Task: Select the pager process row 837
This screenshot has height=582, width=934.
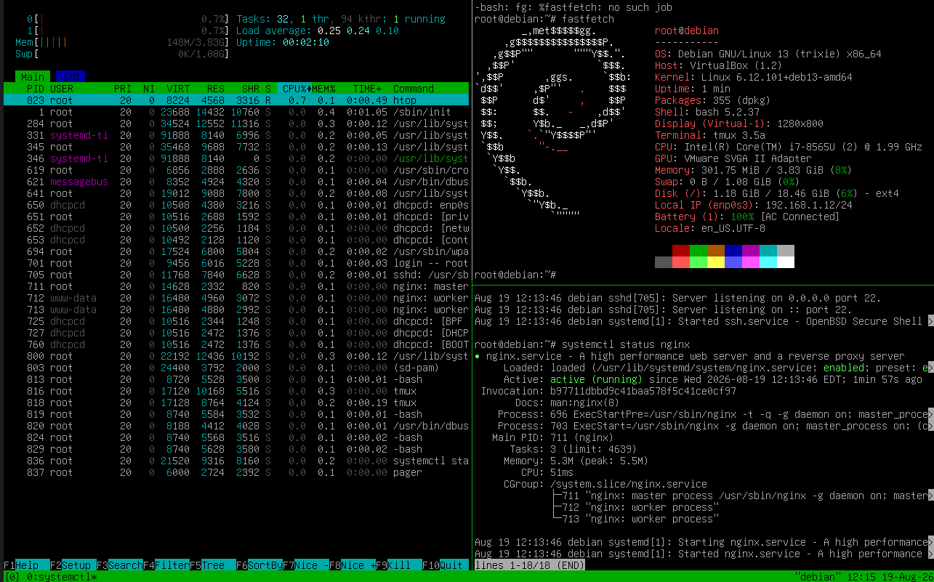Action: (236, 472)
